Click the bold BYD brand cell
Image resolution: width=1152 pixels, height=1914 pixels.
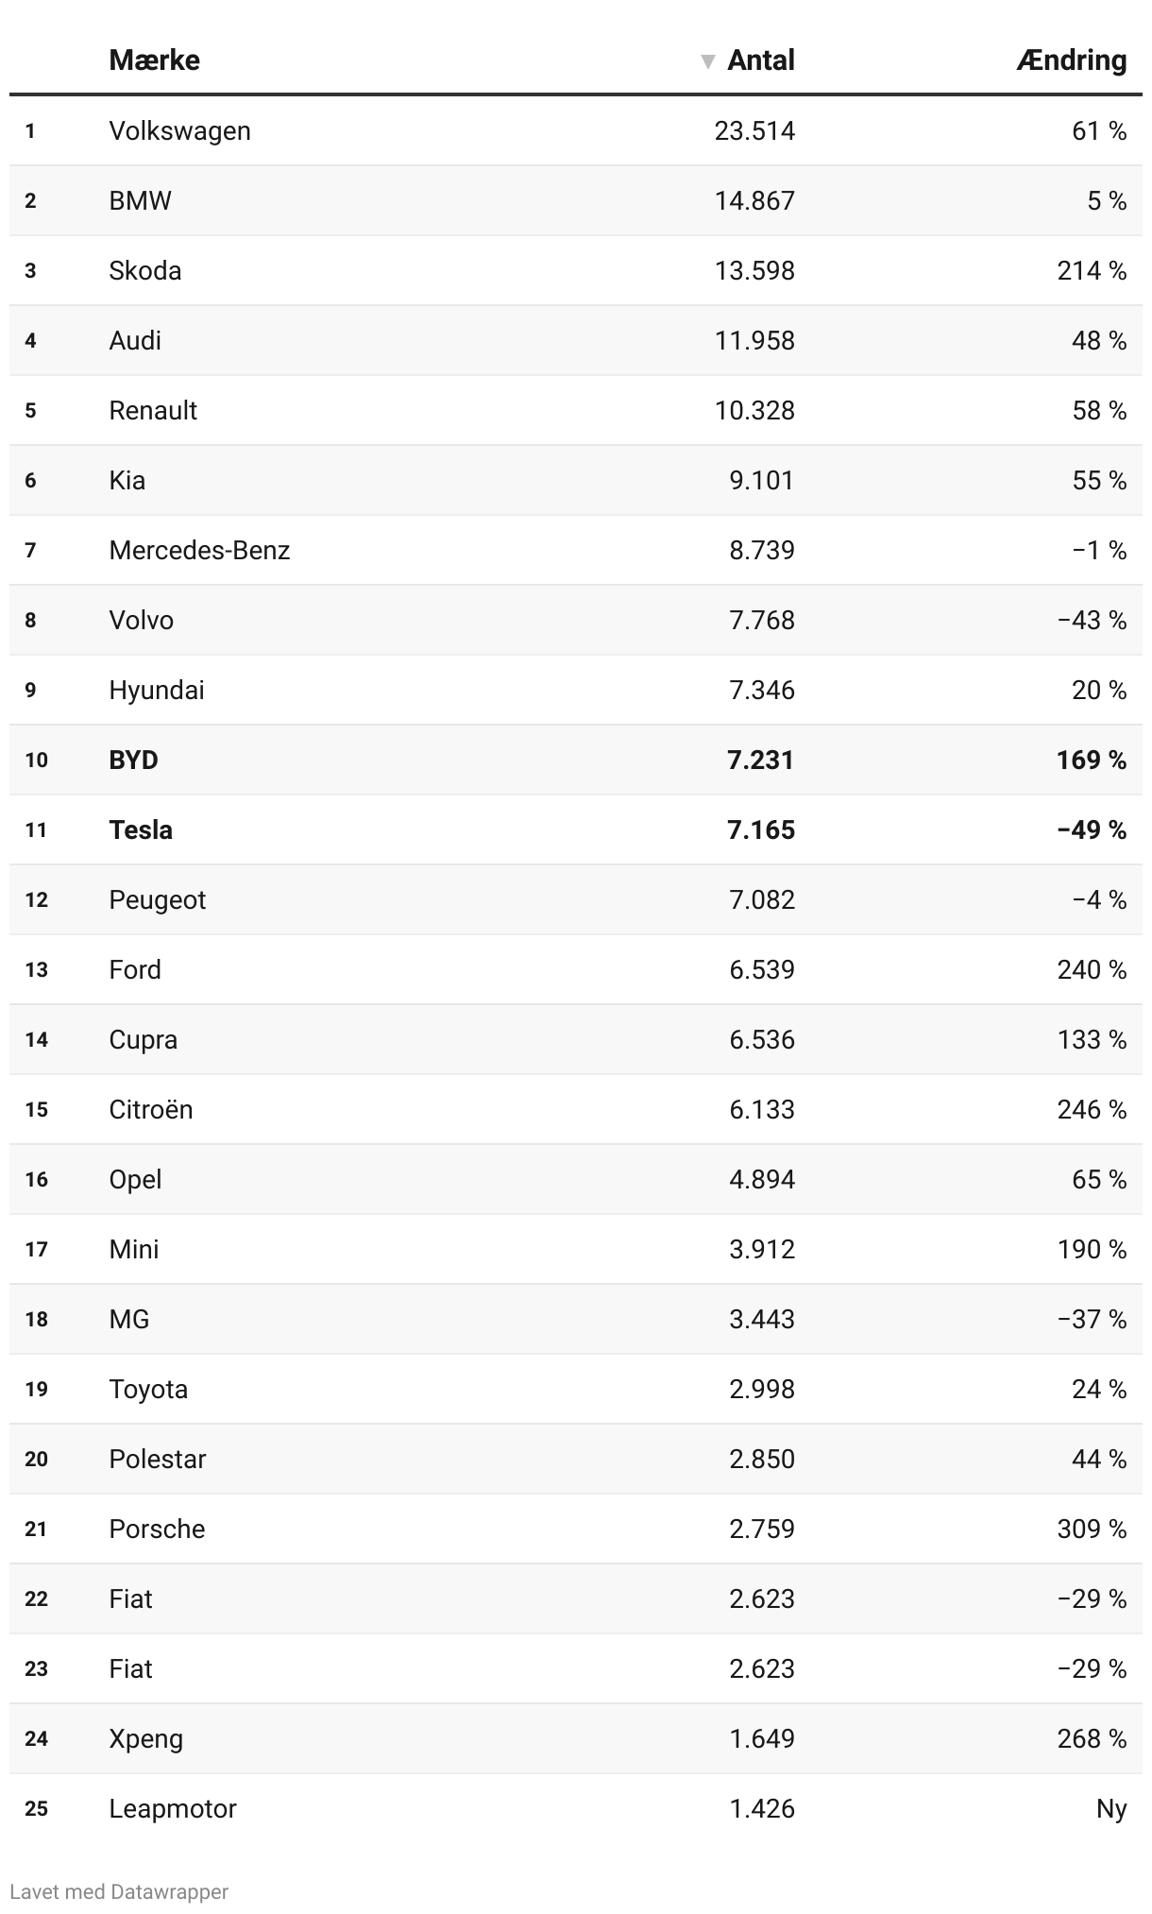click(133, 760)
